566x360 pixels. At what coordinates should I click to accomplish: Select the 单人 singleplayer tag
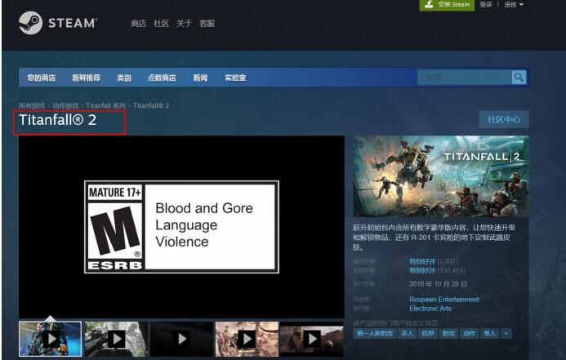[489, 334]
